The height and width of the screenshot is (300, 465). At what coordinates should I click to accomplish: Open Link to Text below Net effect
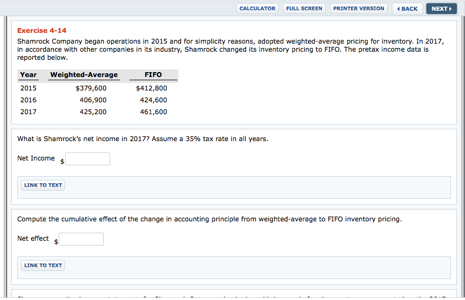[x=43, y=265]
